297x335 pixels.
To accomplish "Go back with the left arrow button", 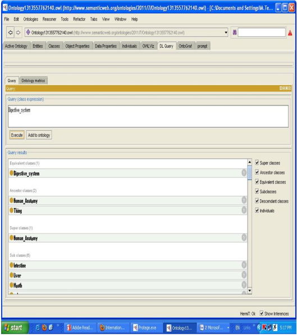I will click(x=10, y=33).
